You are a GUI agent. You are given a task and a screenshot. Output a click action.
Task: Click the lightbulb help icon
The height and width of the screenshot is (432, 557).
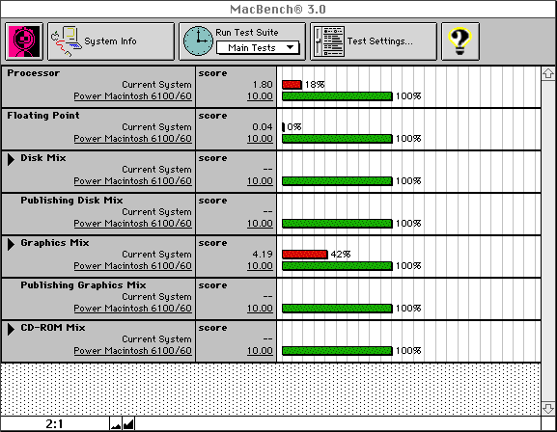point(460,41)
